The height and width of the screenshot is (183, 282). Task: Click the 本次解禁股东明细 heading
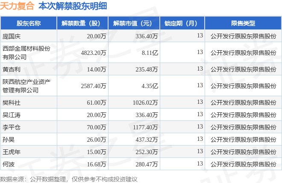[73, 6]
